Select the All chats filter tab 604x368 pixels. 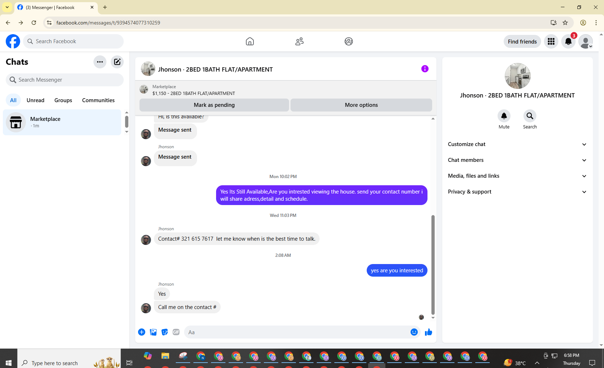tap(13, 100)
